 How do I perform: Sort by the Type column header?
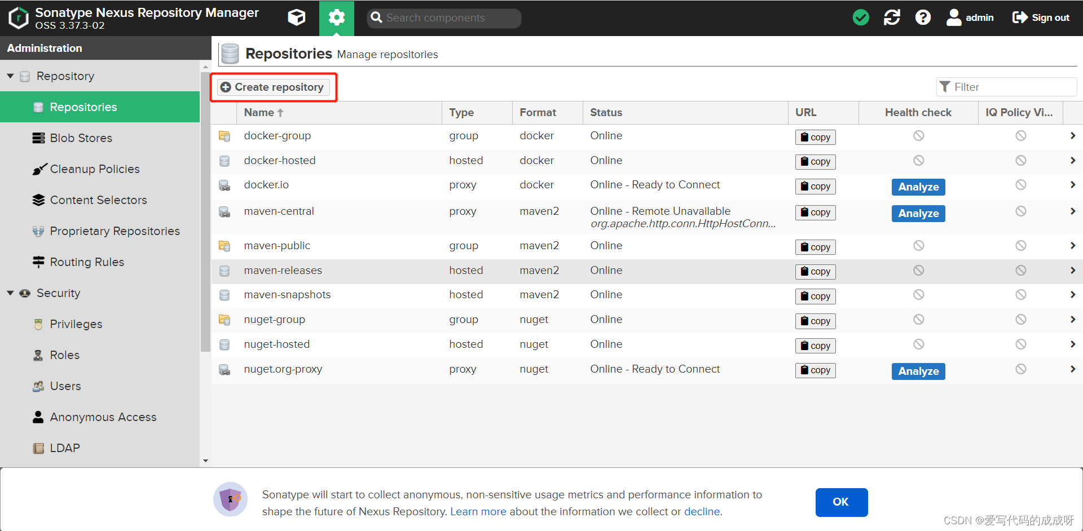(x=477, y=113)
